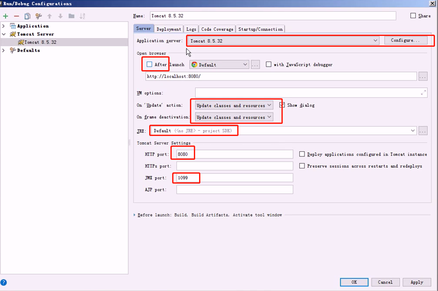438x291 pixels.
Task: Open the help question mark icon
Action: [x=3, y=282]
